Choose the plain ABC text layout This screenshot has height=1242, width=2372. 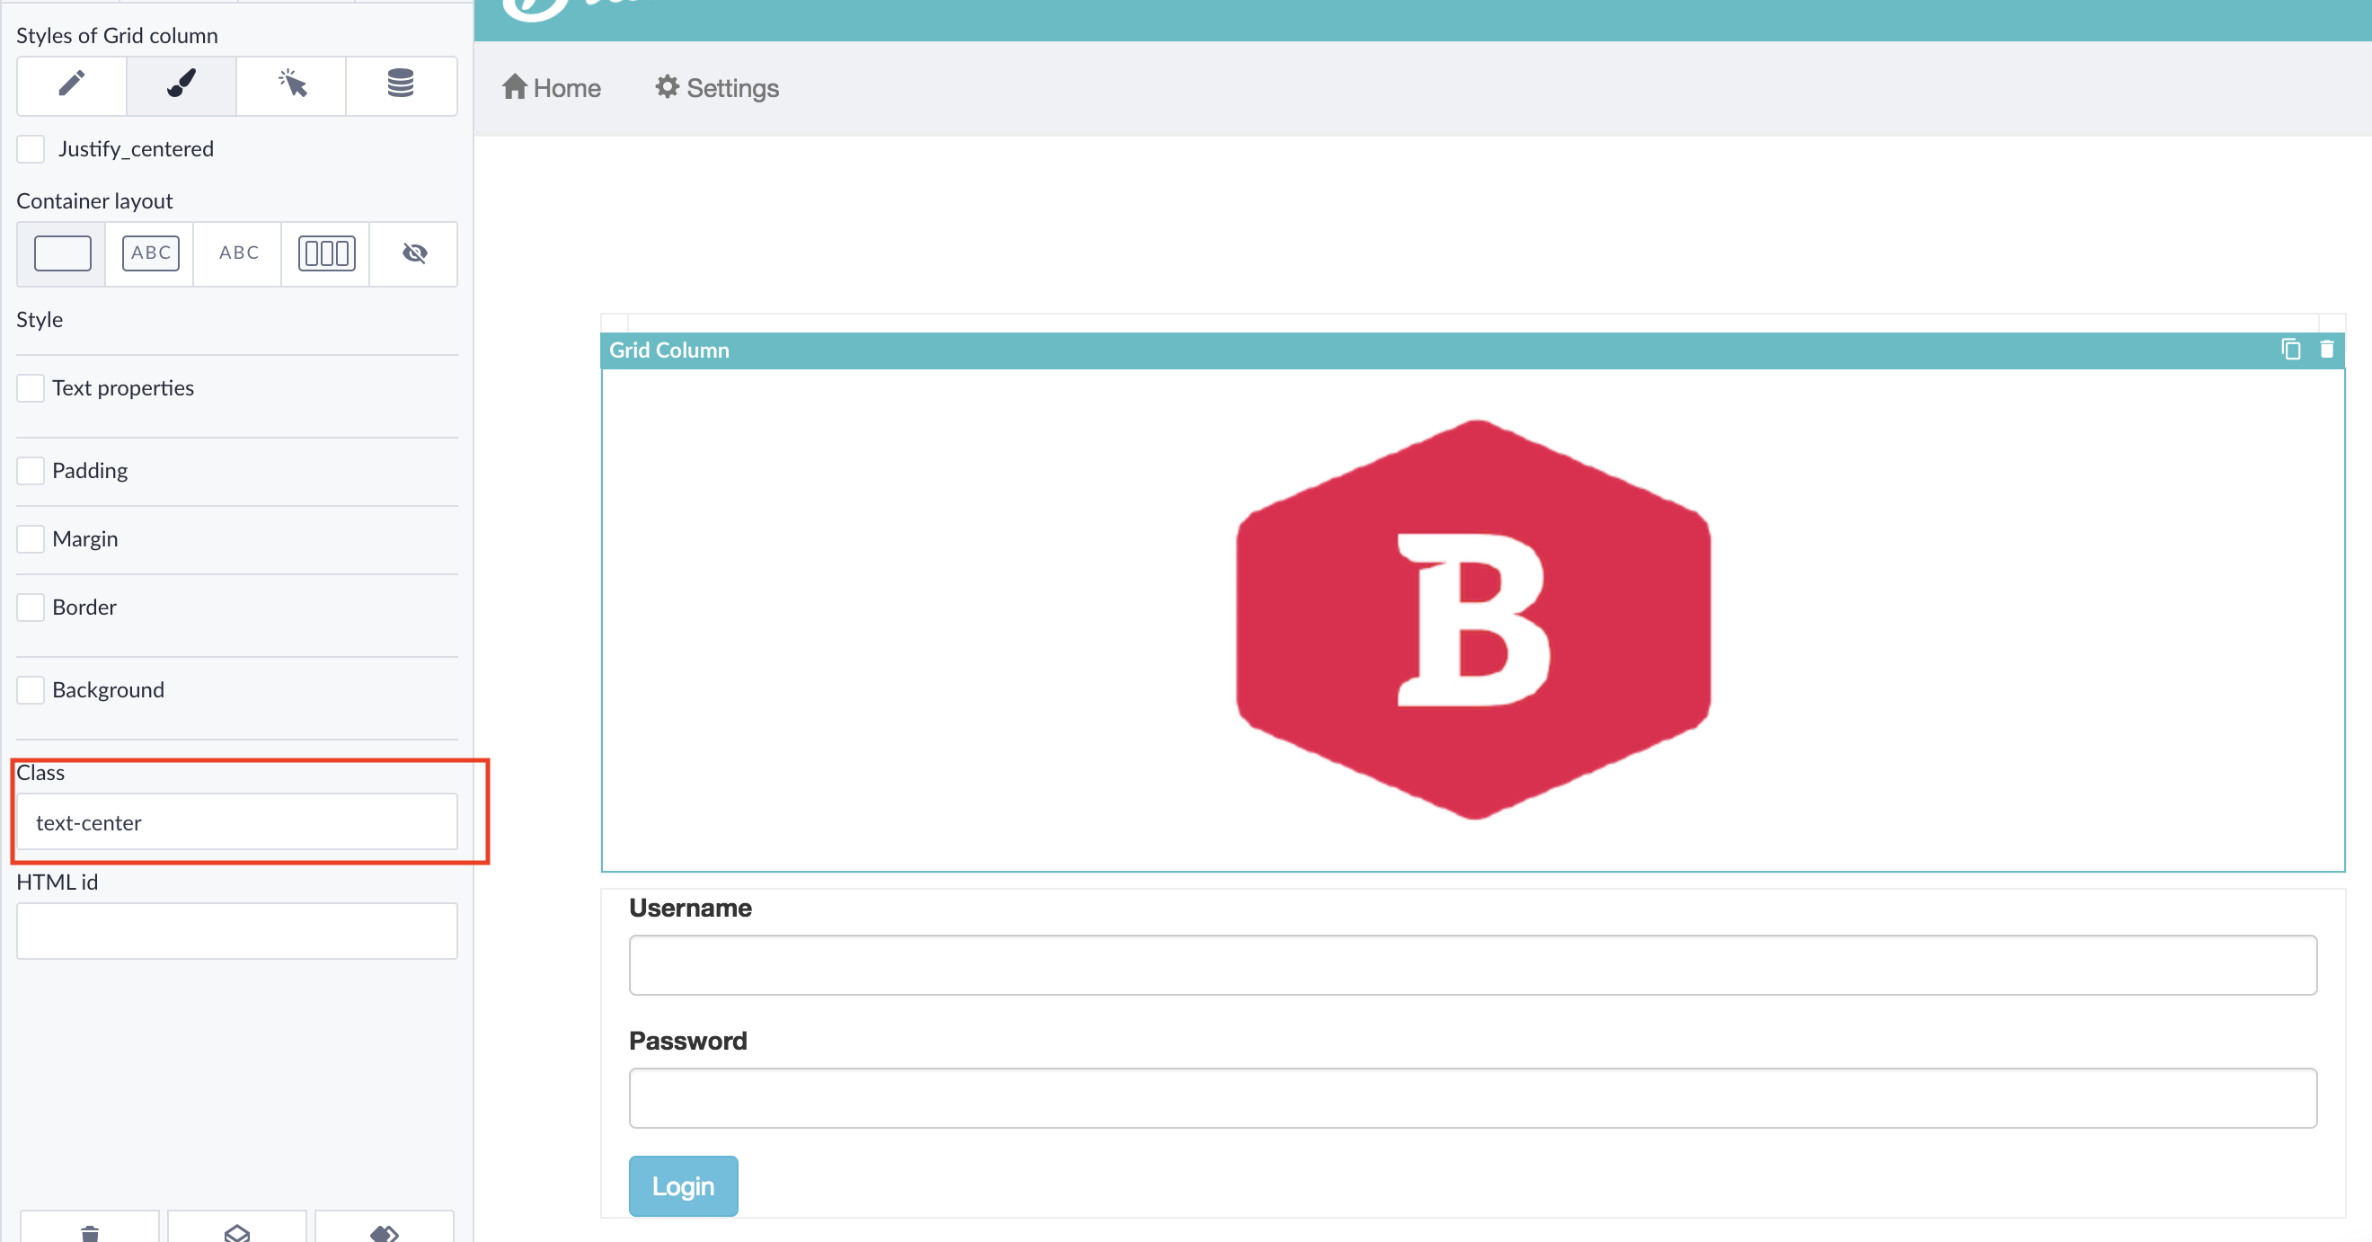pyautogui.click(x=238, y=253)
